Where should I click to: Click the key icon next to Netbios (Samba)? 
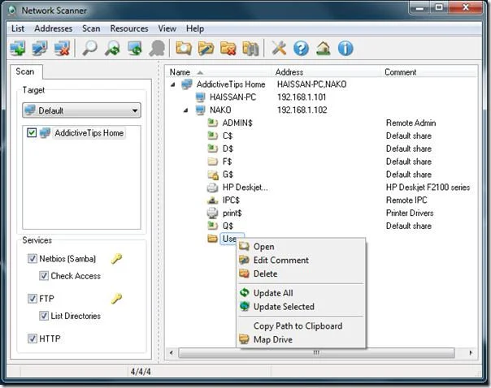(116, 259)
